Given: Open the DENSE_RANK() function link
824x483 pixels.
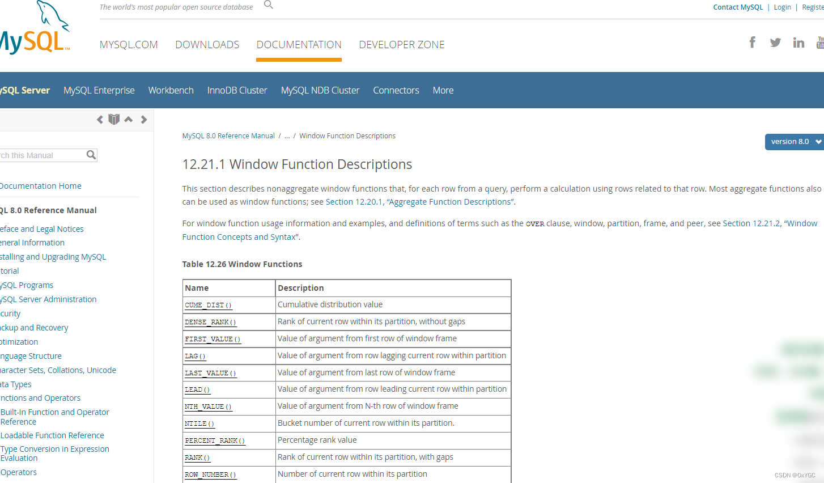Looking at the screenshot, I should (210, 322).
